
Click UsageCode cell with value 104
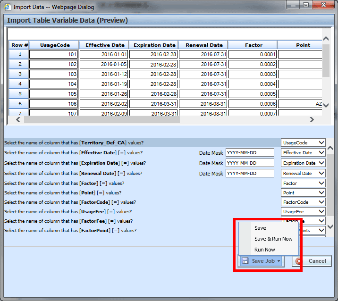pyautogui.click(x=53, y=84)
